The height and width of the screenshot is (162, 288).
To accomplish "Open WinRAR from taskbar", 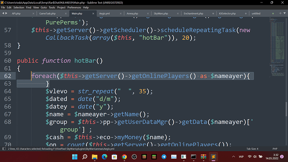I will click(203, 157).
